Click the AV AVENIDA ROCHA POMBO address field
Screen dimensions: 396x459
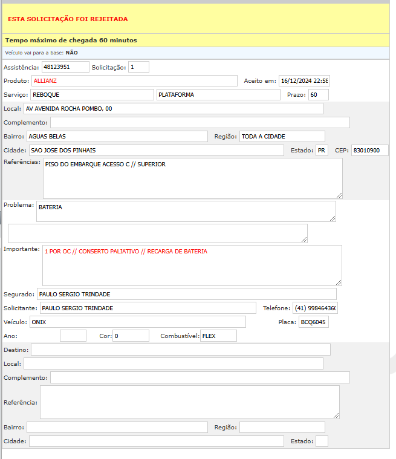click(173, 109)
